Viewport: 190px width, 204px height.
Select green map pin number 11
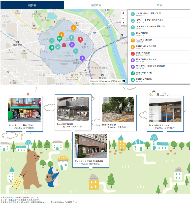52,48
